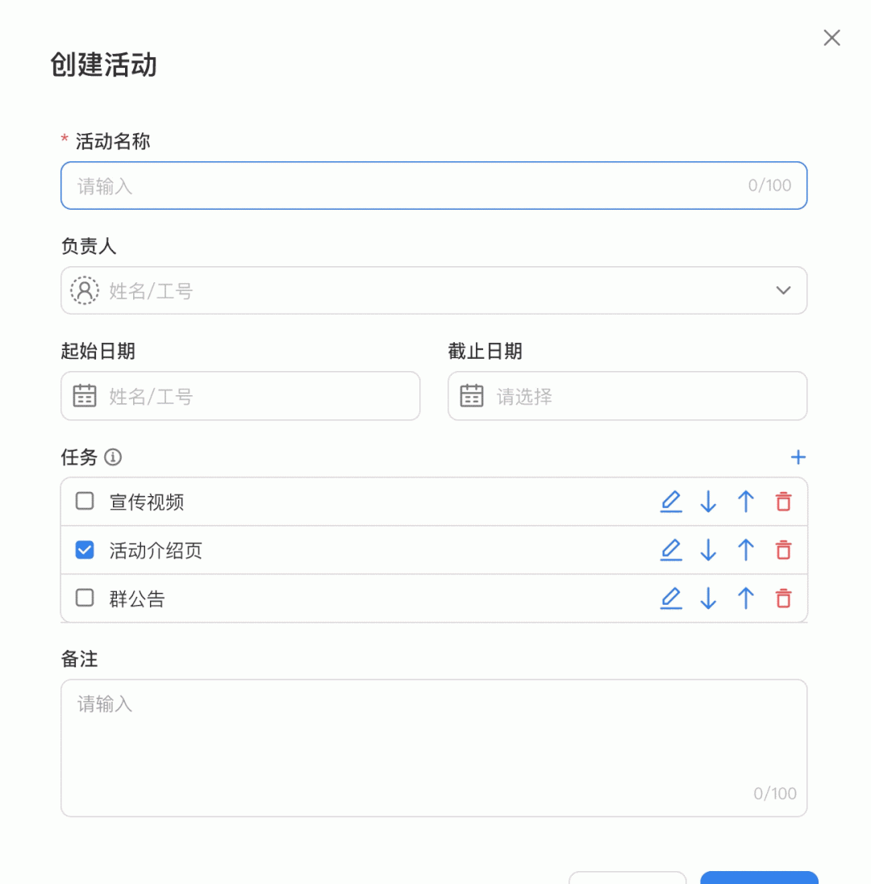Open the 起始日期 date picker

tap(240, 396)
